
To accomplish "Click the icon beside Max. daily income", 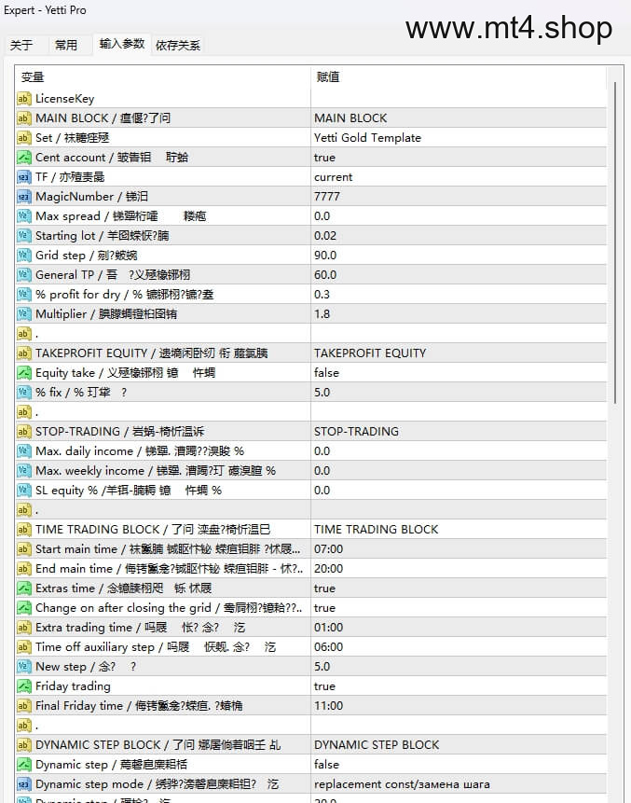I will point(24,450).
